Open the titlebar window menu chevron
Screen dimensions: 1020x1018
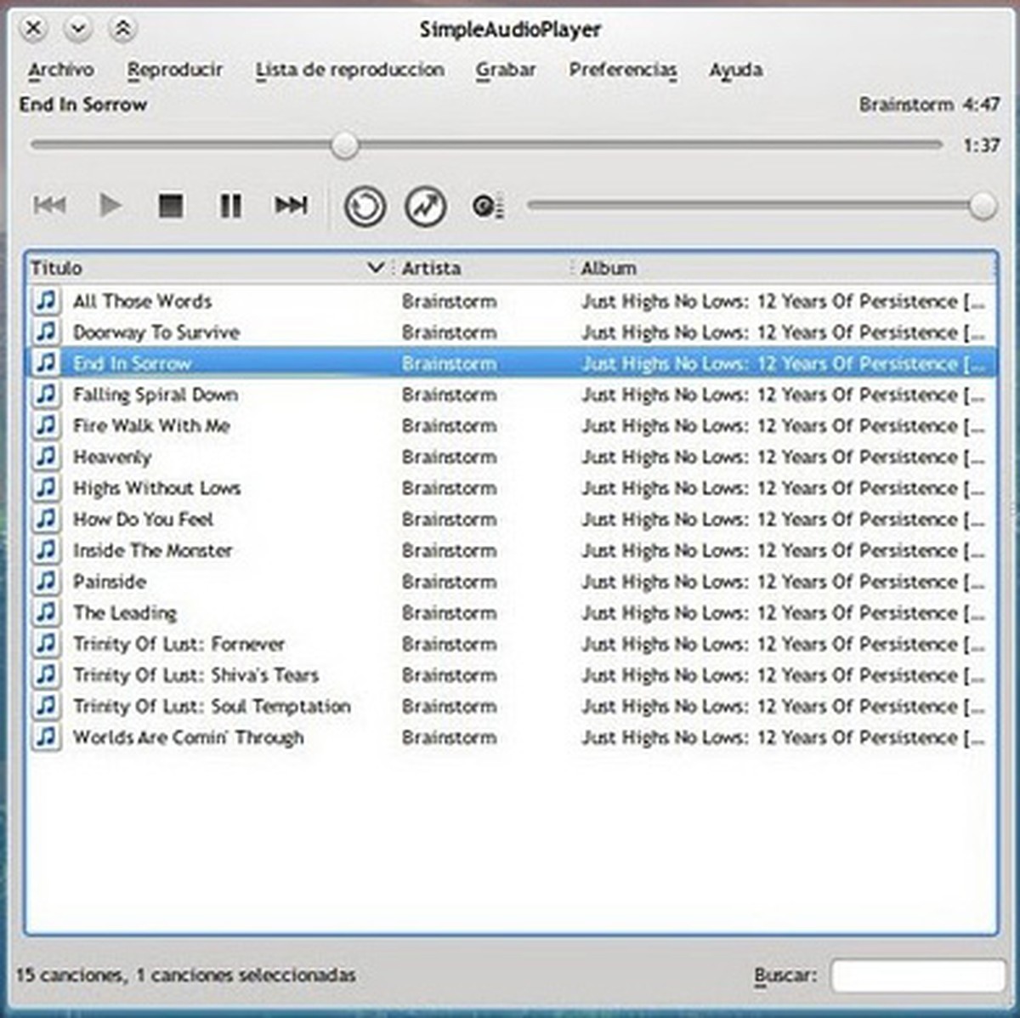tap(77, 28)
